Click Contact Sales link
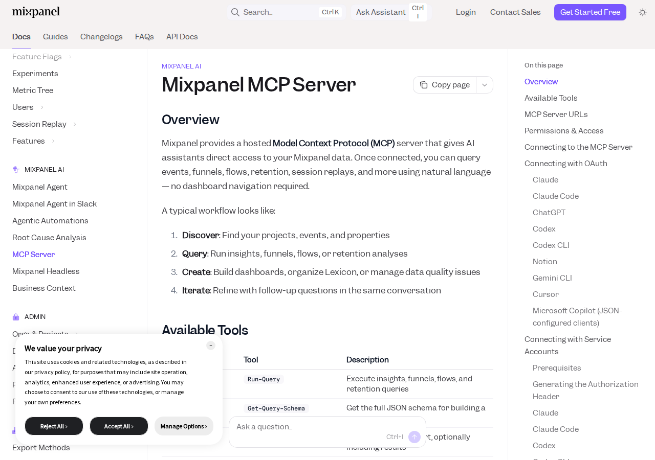 coord(515,12)
